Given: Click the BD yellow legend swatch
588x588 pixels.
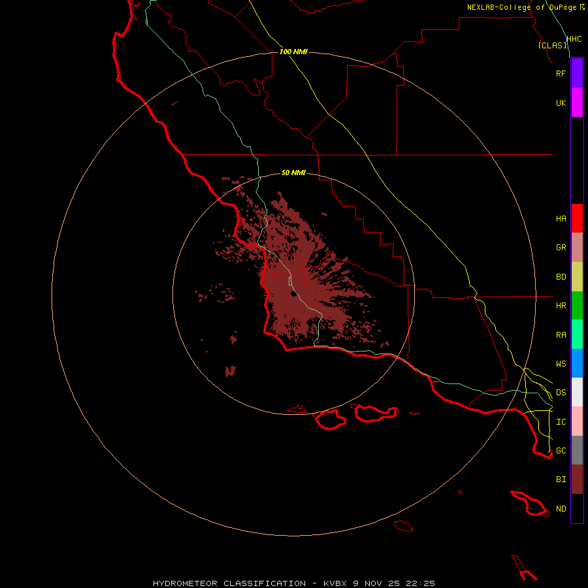Looking at the screenshot, I should click(577, 277).
